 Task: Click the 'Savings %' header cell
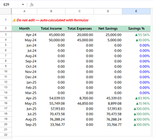[x=136, y=28]
